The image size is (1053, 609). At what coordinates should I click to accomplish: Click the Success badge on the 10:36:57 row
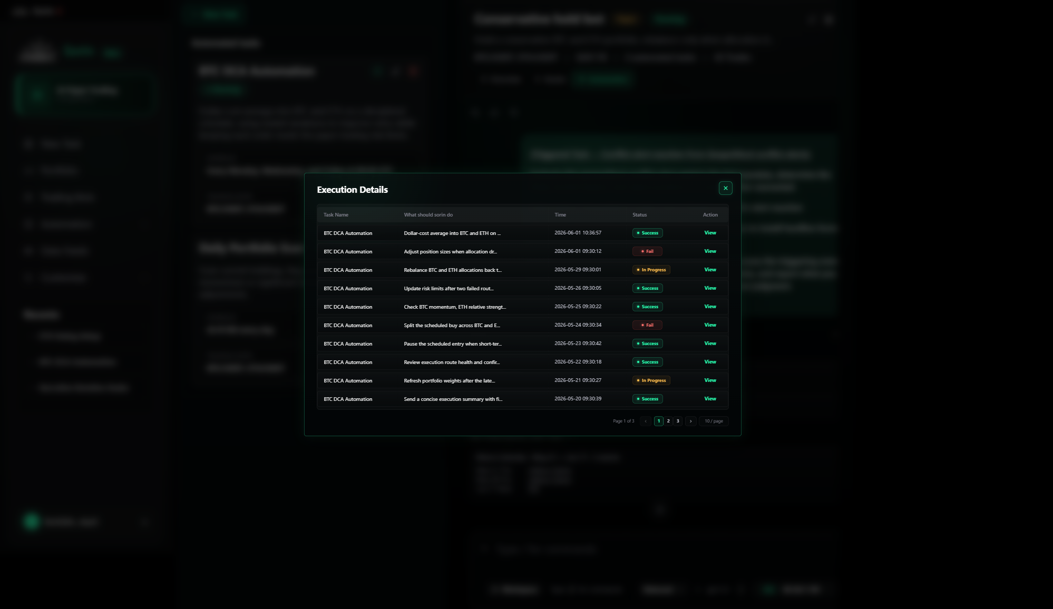[648, 233]
